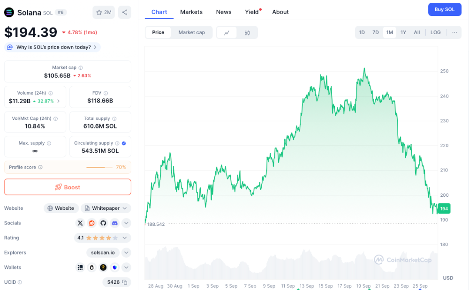Expand the Explorers list chevron
The image size is (469, 290).
126,253
